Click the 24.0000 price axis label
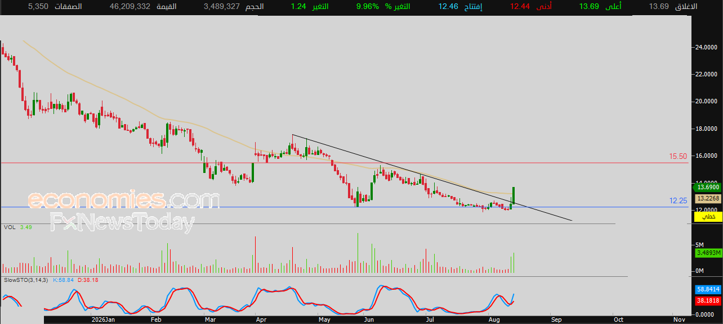 706,47
